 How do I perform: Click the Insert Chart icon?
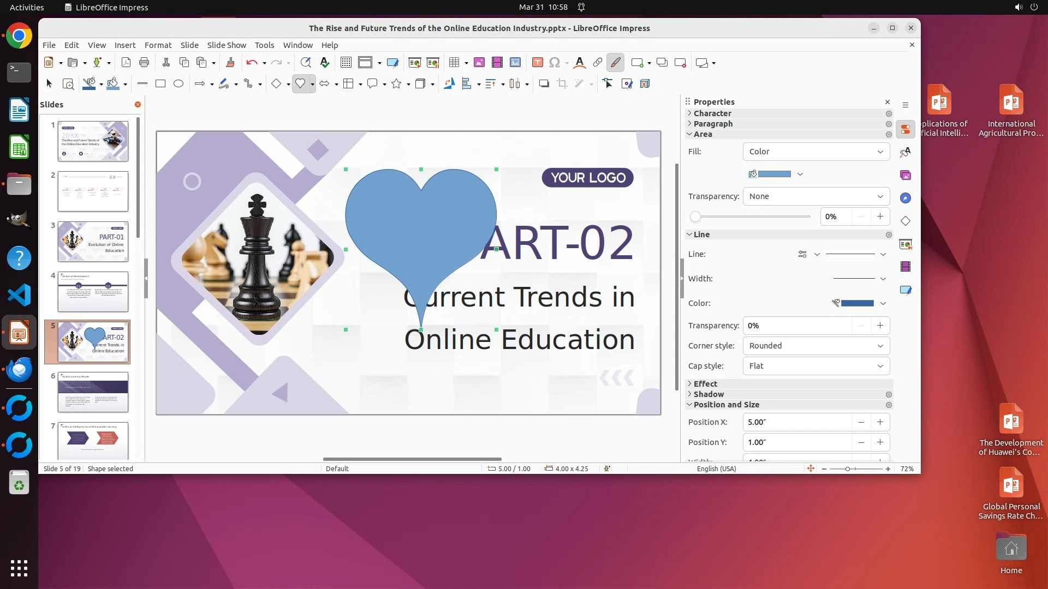click(x=515, y=63)
